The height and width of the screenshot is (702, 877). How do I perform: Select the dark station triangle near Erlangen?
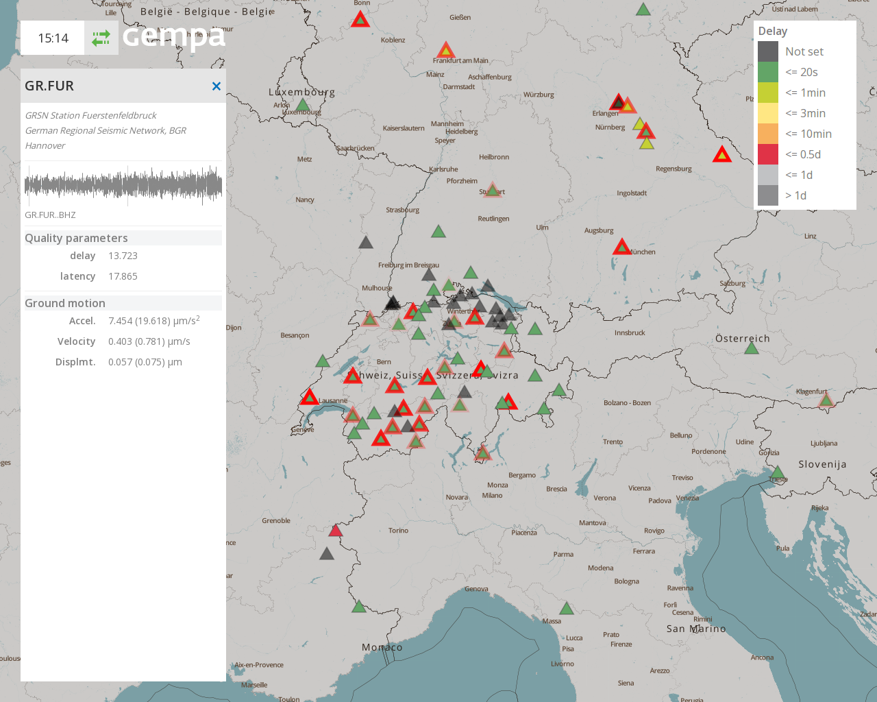tap(618, 102)
